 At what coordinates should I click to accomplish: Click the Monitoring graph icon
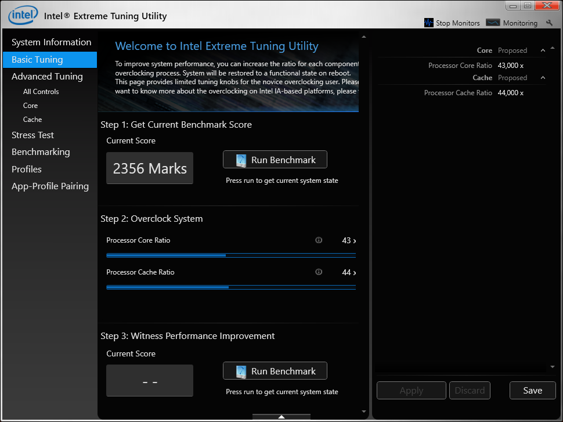(493, 23)
